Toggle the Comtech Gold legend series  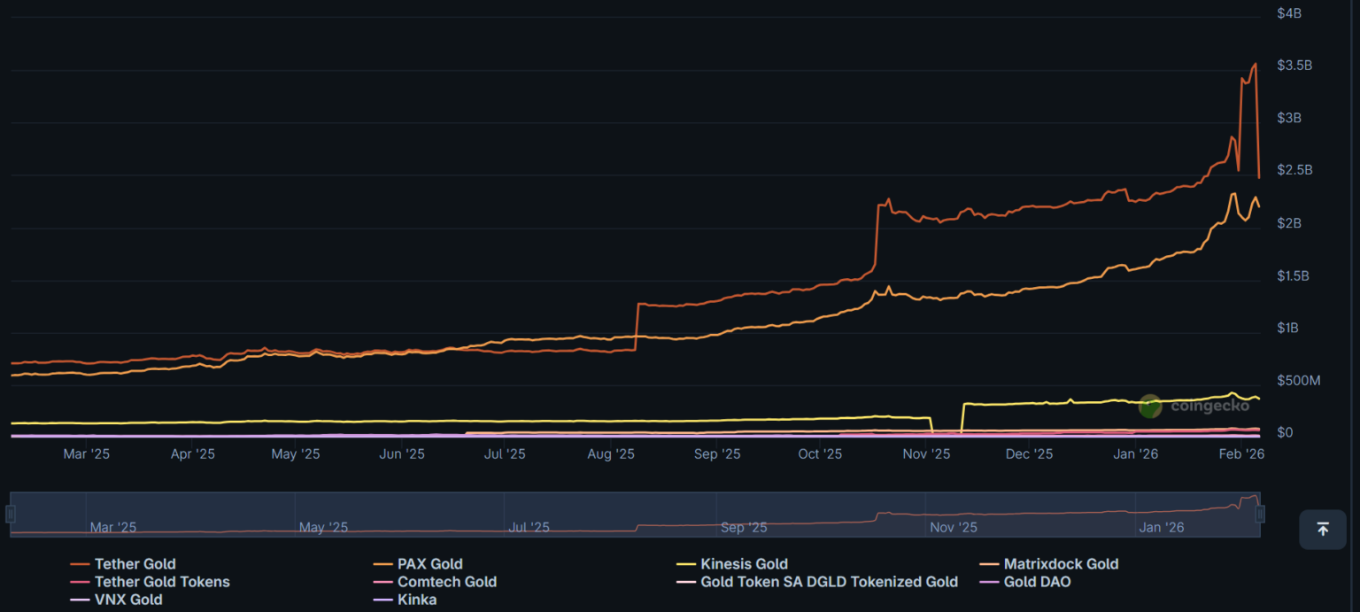click(436, 582)
